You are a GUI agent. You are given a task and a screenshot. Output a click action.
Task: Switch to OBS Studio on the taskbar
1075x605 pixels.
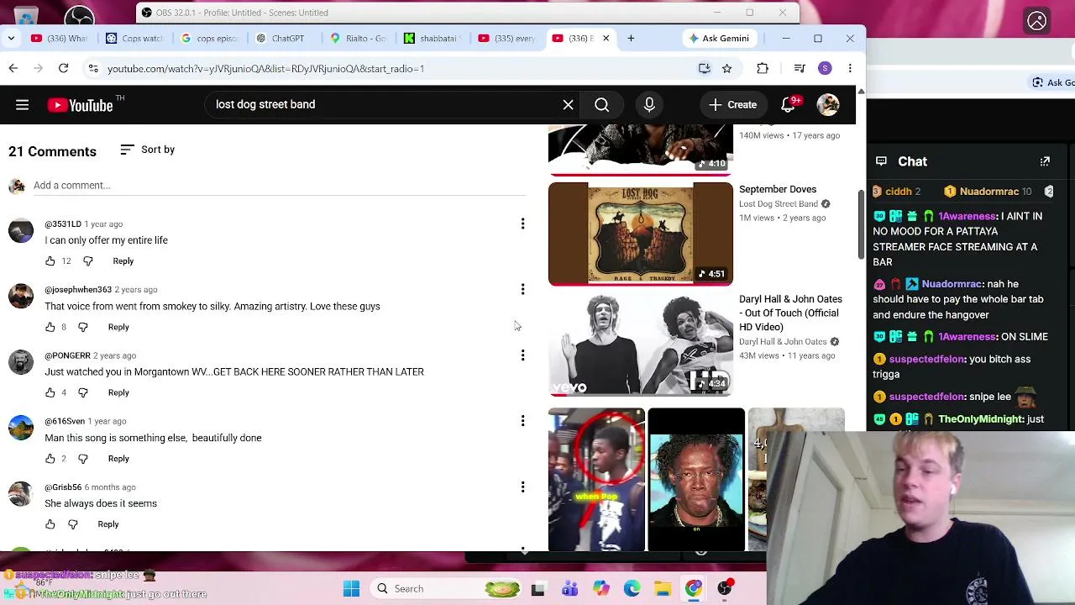[725, 589]
